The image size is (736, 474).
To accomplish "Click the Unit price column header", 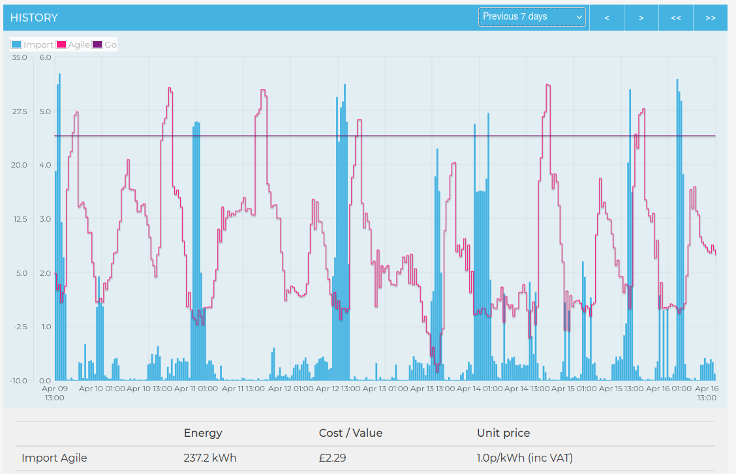I will 503,433.
